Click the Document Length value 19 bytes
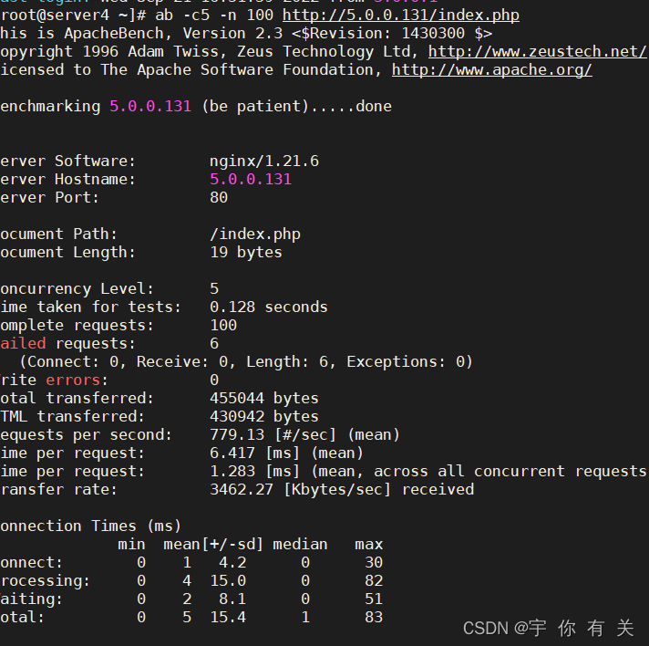The height and width of the screenshot is (646, 649). tap(246, 253)
